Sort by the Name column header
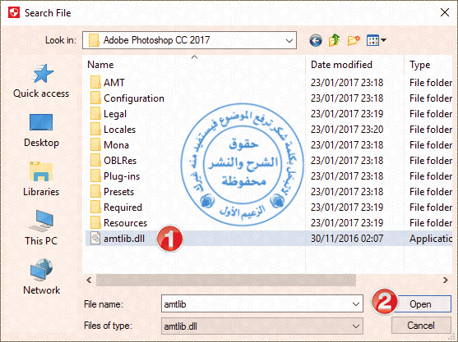 [100, 65]
